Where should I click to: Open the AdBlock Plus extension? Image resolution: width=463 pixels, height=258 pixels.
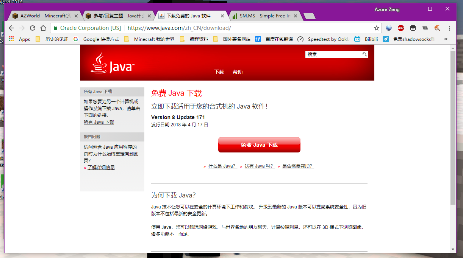400,28
